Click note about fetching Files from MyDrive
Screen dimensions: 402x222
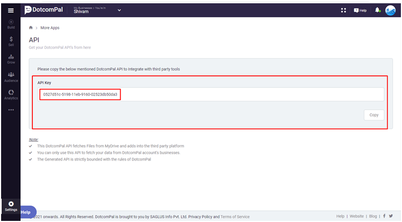click(110, 146)
